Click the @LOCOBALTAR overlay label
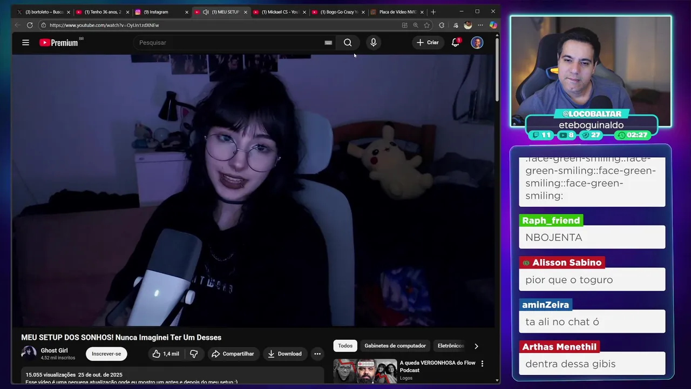The image size is (691, 389). 592,113
